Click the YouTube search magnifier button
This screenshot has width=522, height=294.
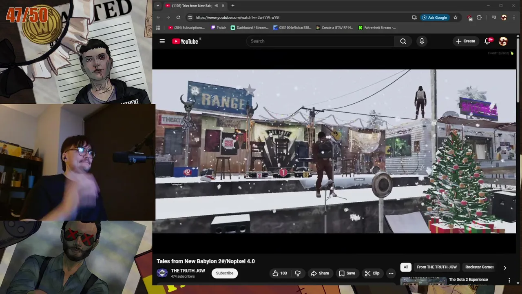click(403, 41)
